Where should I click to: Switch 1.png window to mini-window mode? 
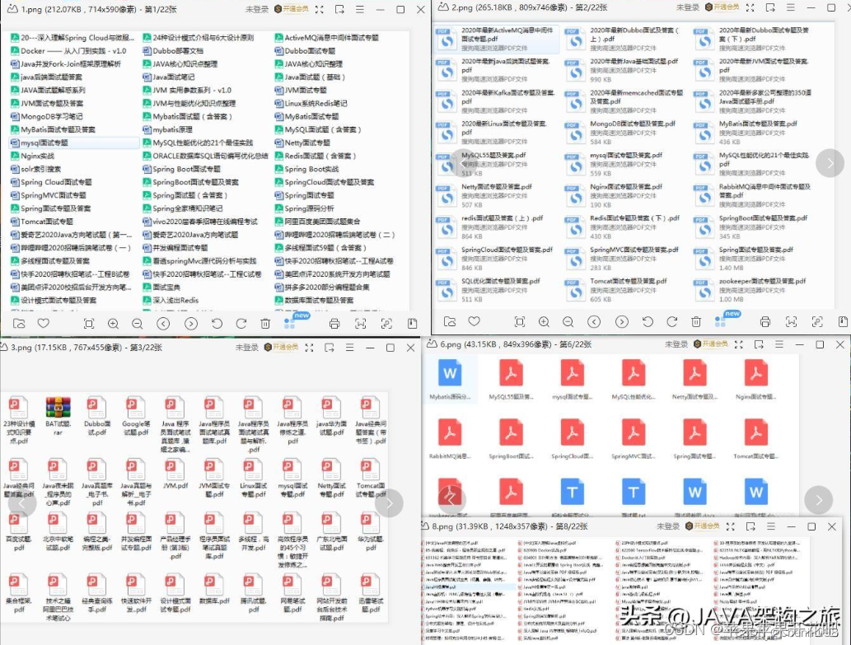[339, 9]
